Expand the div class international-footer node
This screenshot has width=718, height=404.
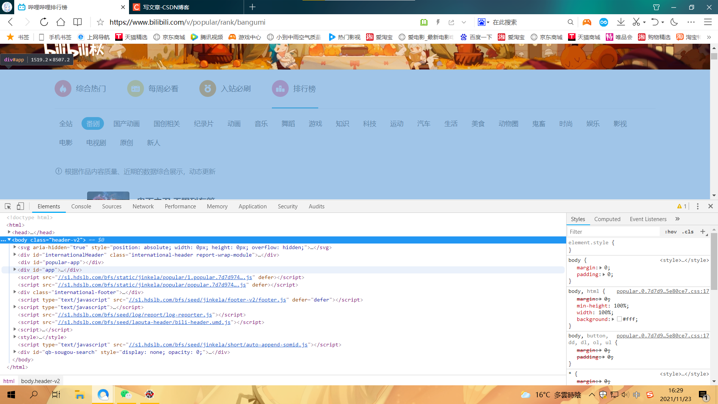point(15,292)
